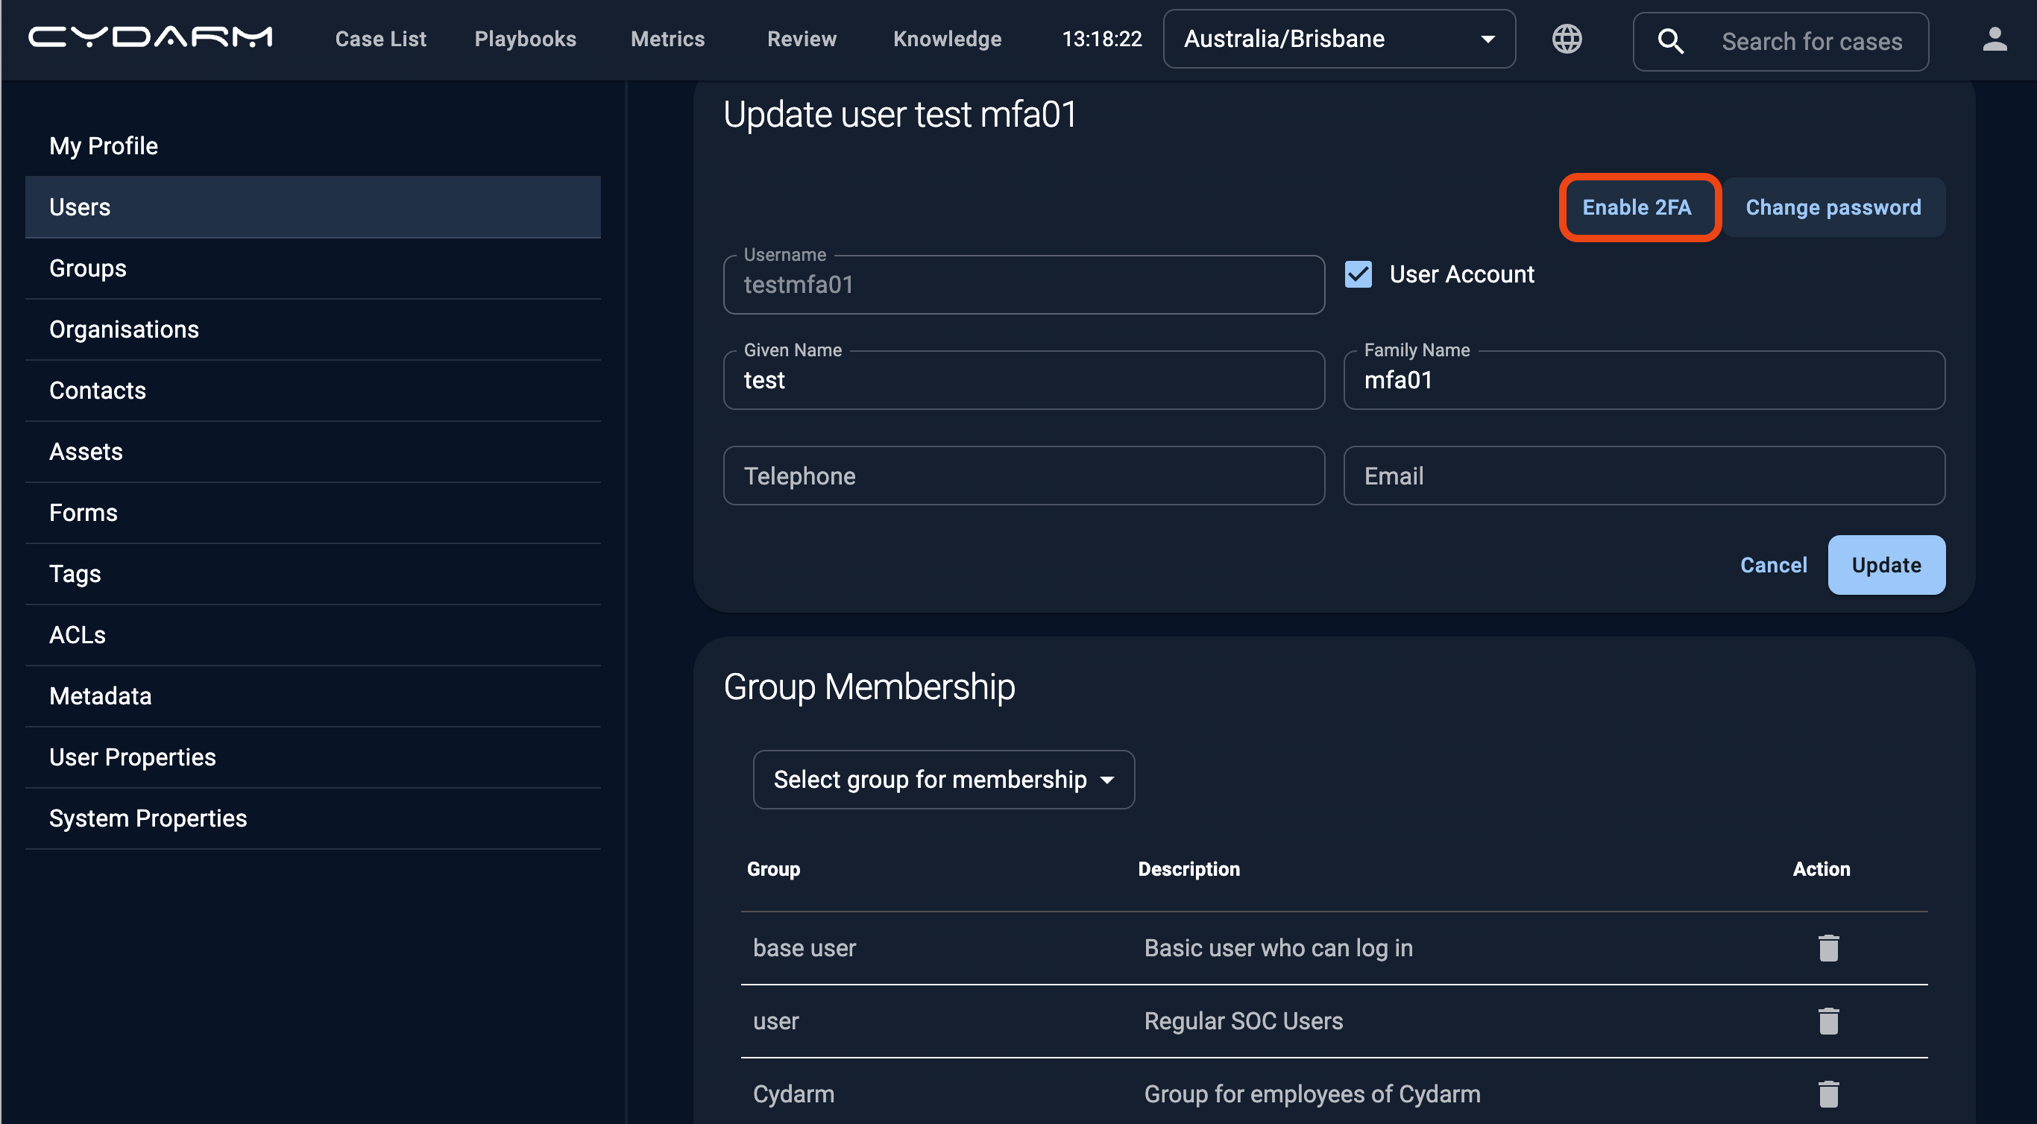Select Groups in the sidebar
The height and width of the screenshot is (1124, 2037).
(88, 268)
